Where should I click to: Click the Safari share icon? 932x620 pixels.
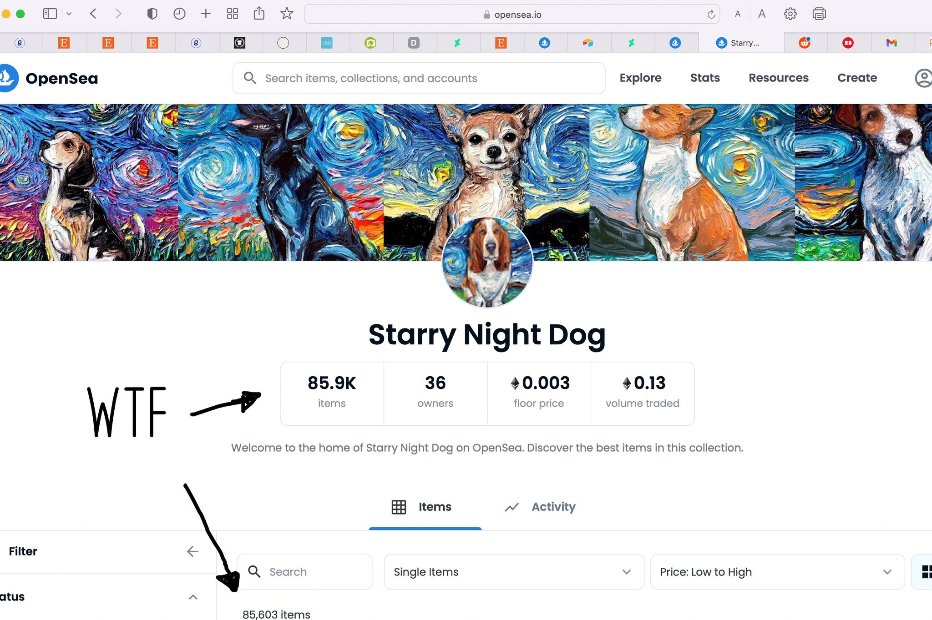[x=259, y=14]
